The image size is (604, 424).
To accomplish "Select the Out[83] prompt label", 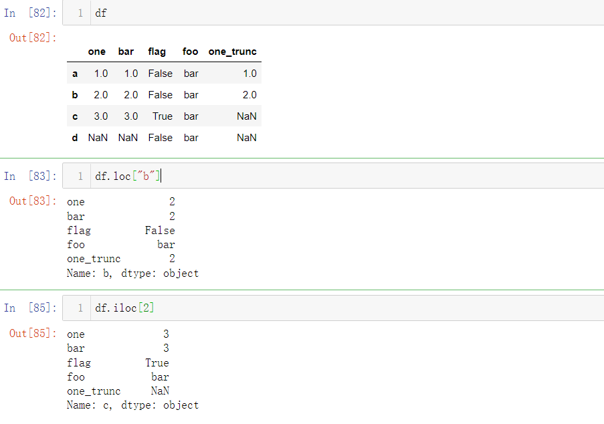I will click(33, 201).
